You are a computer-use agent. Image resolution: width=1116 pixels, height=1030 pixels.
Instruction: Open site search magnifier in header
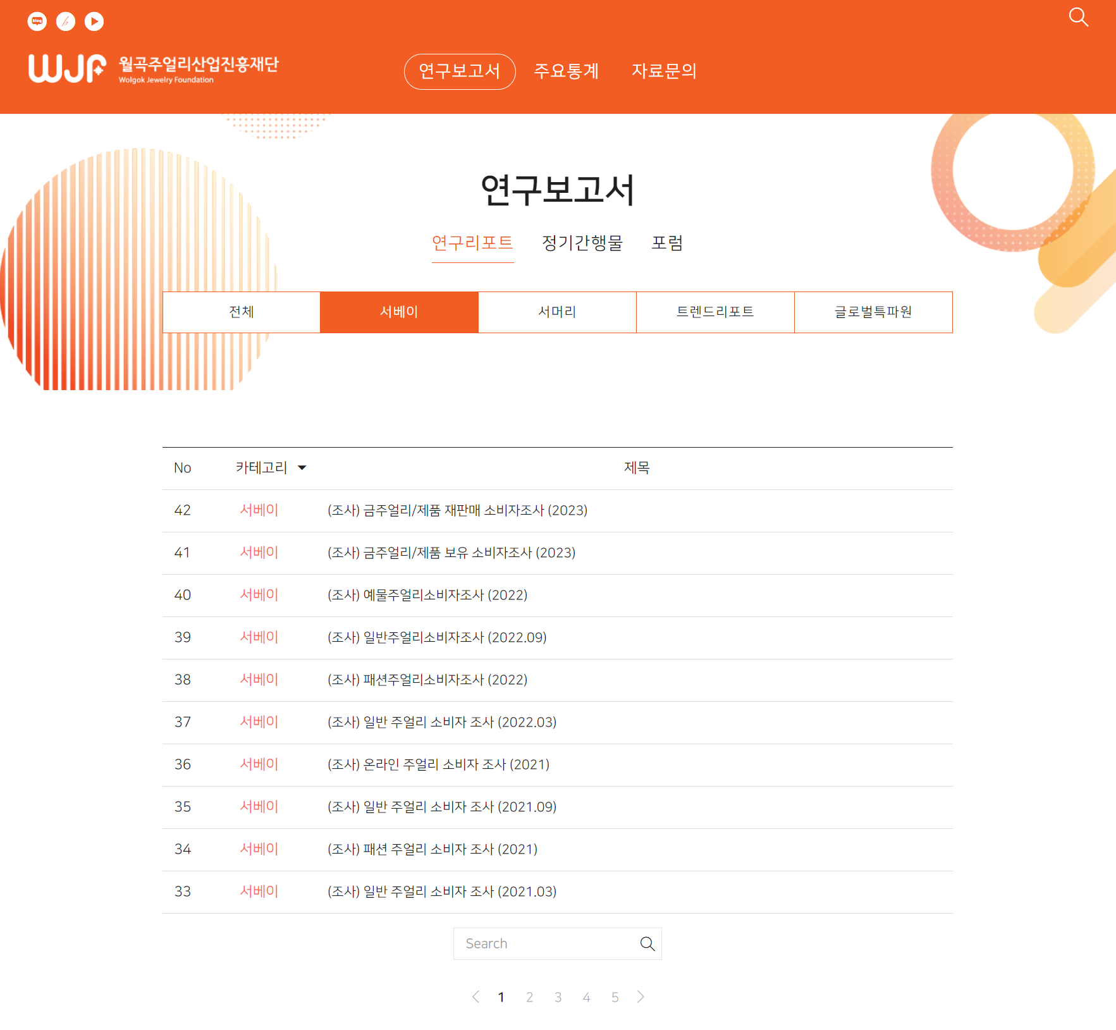point(1078,17)
